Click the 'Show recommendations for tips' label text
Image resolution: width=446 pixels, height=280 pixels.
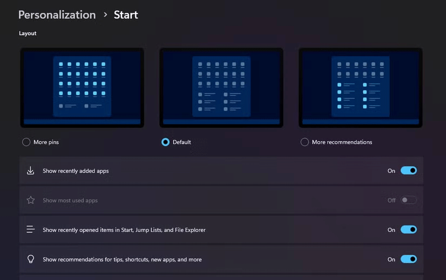[122, 259]
